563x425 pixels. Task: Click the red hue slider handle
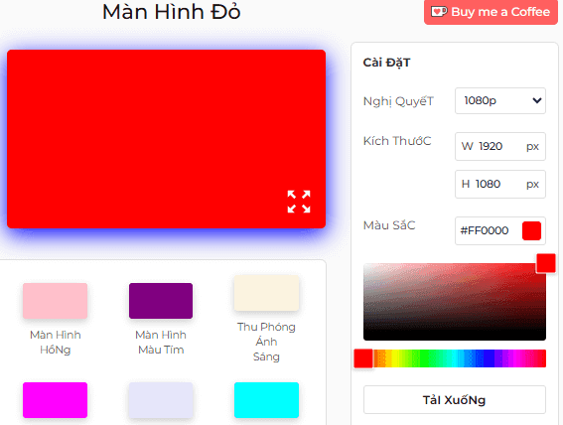click(363, 358)
